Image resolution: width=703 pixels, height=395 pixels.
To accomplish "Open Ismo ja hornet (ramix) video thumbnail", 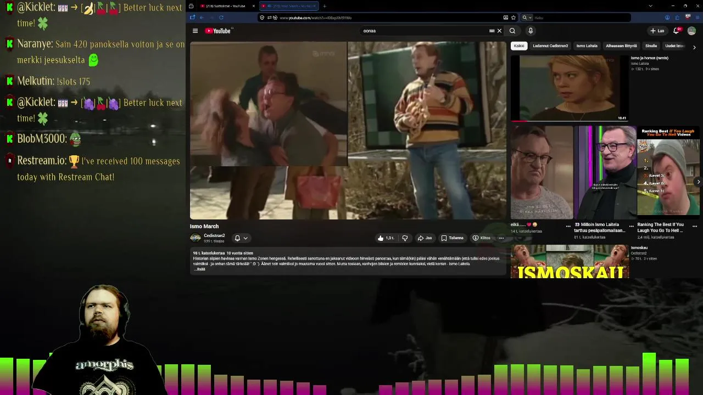I will [570, 88].
